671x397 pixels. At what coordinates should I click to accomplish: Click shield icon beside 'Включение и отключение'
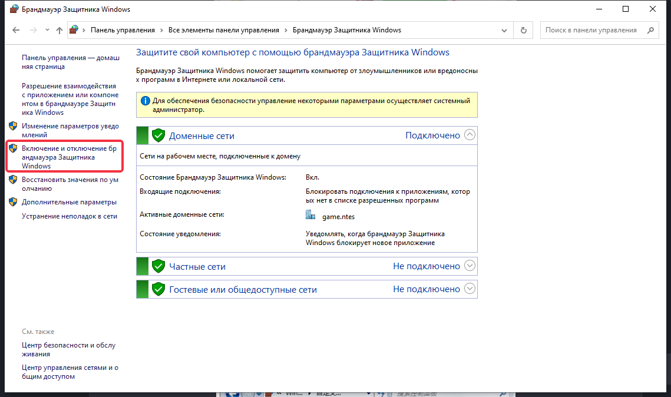tap(13, 148)
